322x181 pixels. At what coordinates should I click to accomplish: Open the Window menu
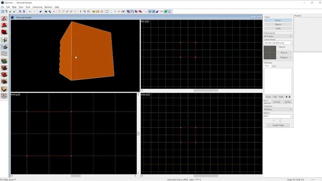[48, 7]
